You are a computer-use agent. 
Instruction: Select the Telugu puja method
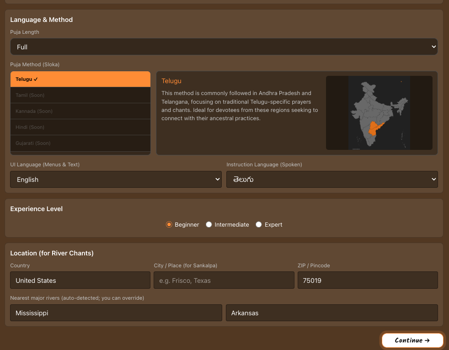[80, 79]
